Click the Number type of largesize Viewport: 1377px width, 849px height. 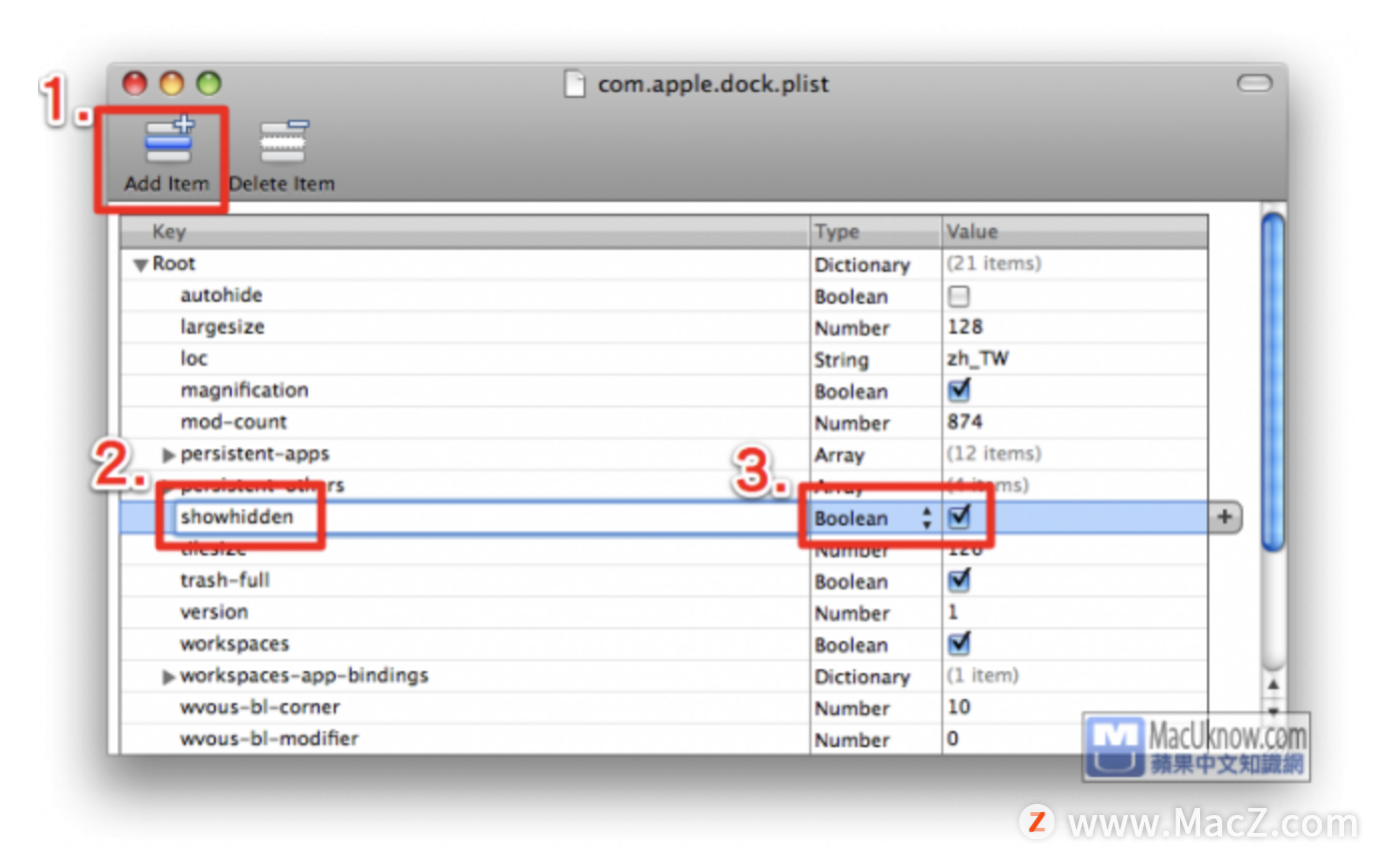(852, 328)
